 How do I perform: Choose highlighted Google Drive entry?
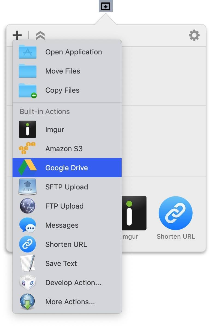67,168
